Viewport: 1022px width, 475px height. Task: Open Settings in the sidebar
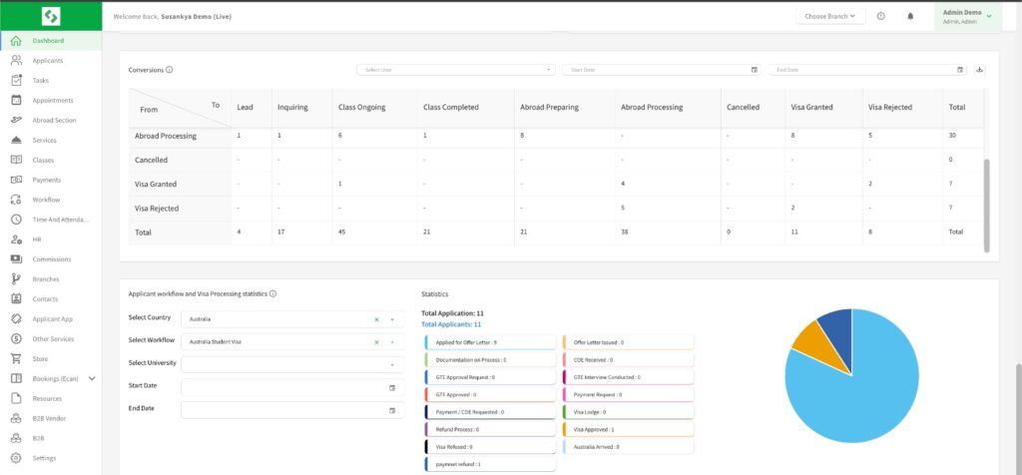[44, 458]
